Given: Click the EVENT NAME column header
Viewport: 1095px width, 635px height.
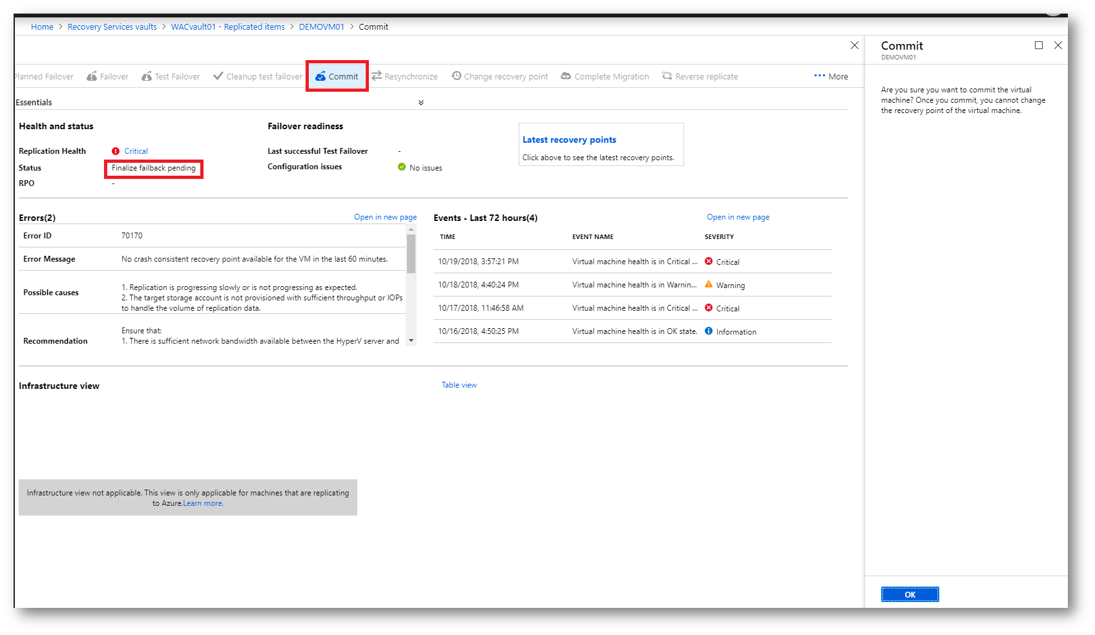Looking at the screenshot, I should pos(593,237).
